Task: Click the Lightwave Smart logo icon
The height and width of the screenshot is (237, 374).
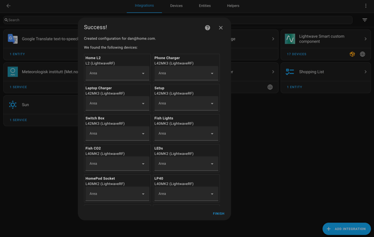Action: point(290,39)
